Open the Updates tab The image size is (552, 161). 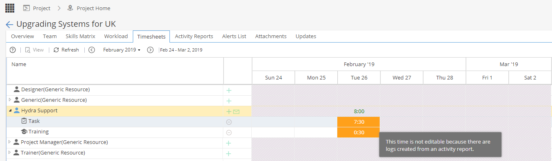click(x=306, y=36)
